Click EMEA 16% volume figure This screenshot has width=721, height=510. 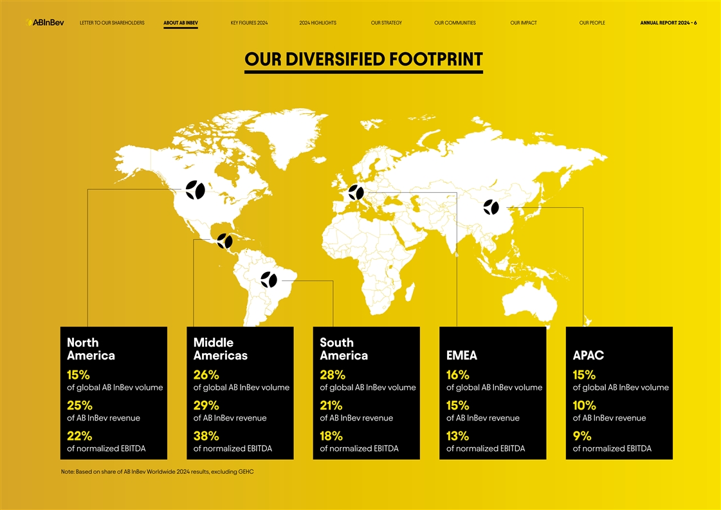tap(457, 375)
